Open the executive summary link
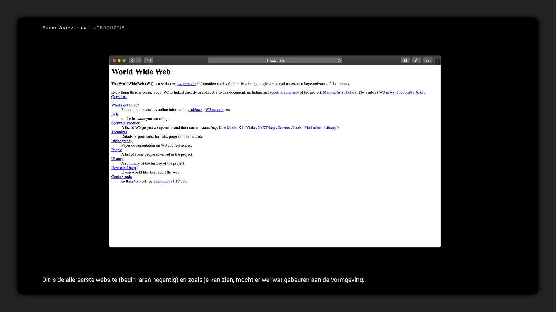Screen dimensions: 556x312 click(283, 92)
